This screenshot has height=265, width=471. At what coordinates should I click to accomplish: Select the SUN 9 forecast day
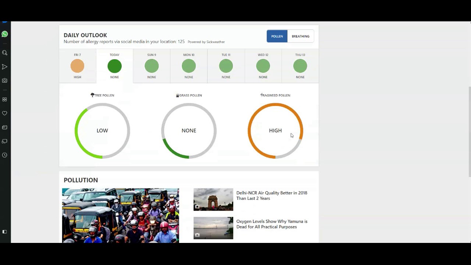coord(152,66)
